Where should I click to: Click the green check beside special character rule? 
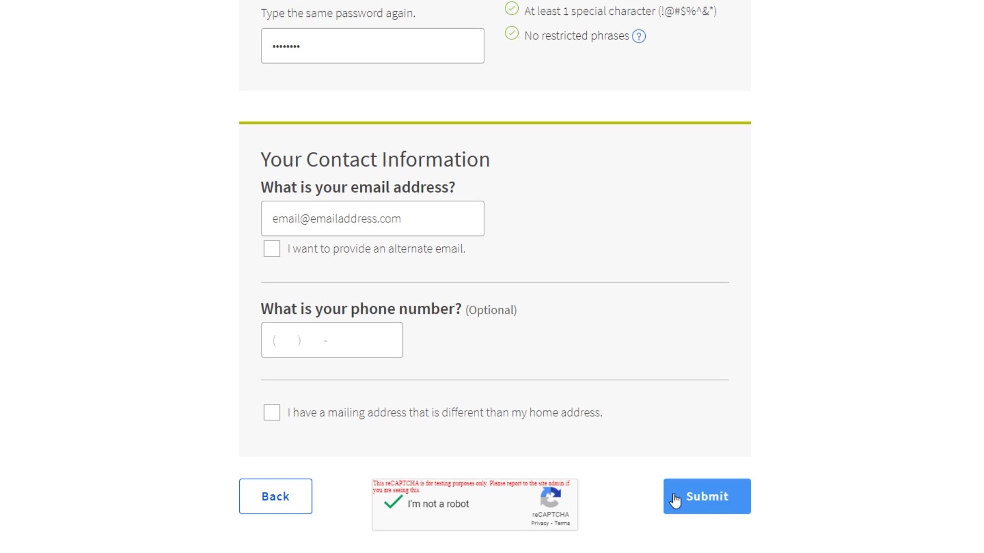tap(511, 9)
